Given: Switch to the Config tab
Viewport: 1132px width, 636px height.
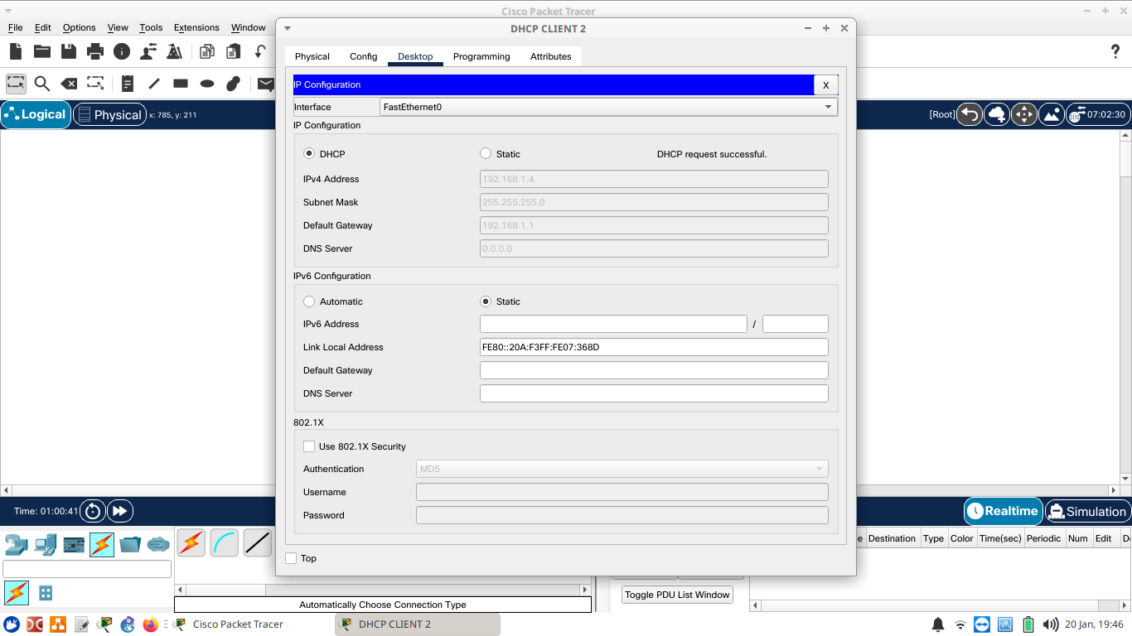Looking at the screenshot, I should click(x=363, y=56).
